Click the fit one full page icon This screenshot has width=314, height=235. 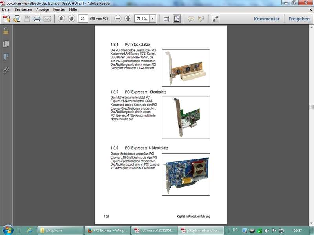tap(176, 18)
